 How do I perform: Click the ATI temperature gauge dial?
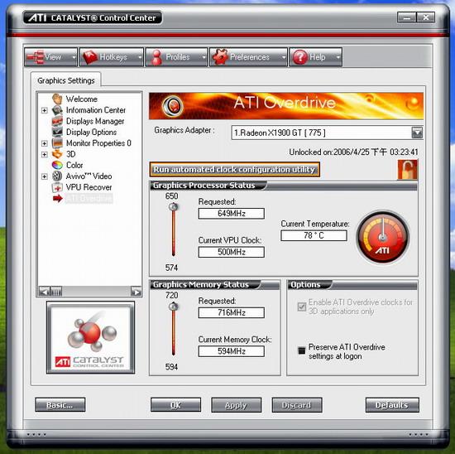pos(382,237)
